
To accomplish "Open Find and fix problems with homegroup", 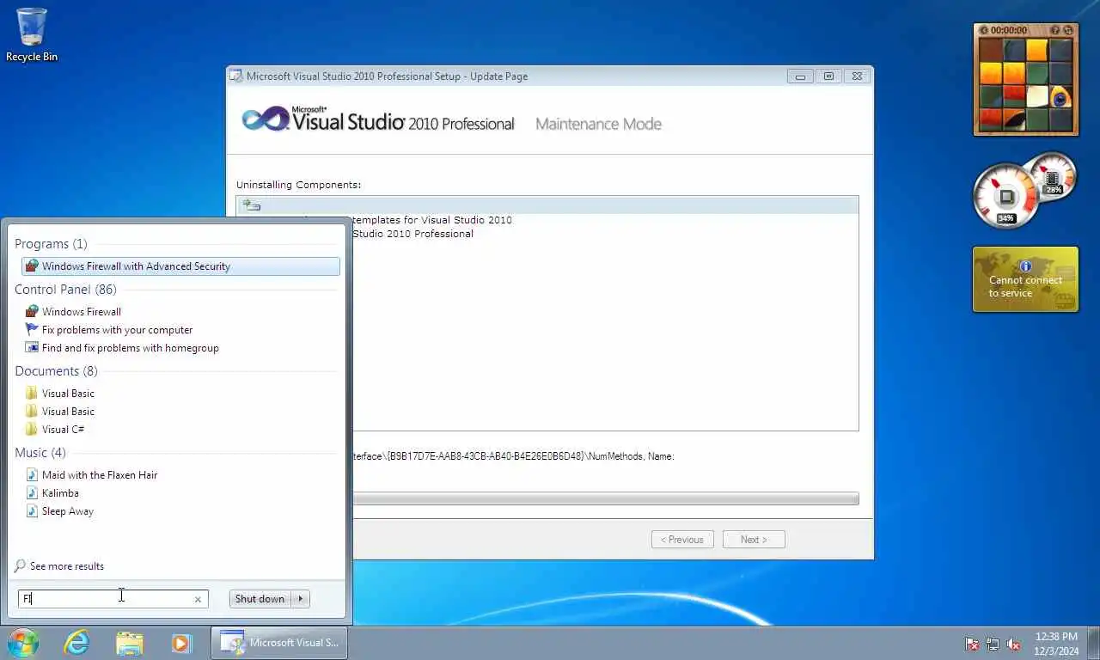I will 130,348.
